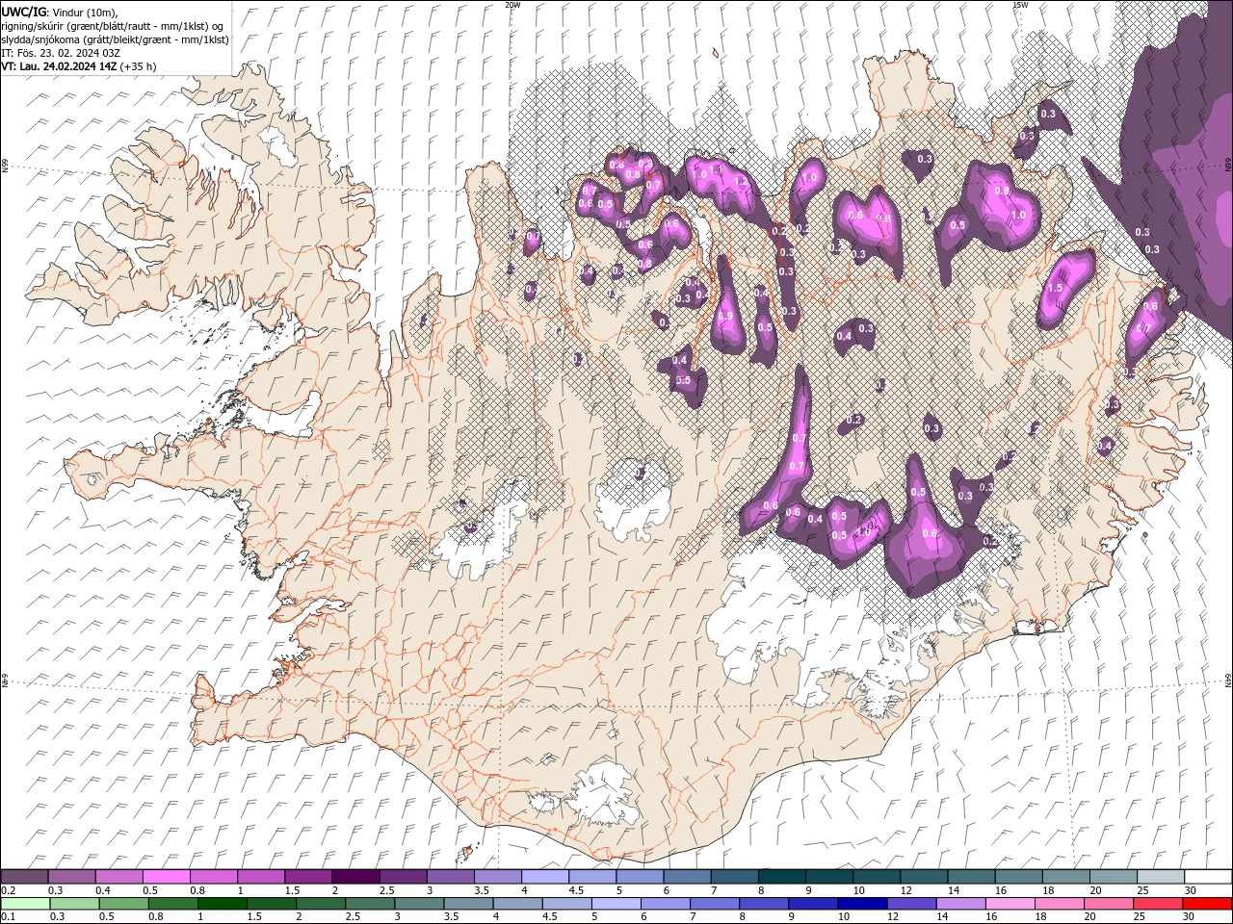
Task: Click the "VT: Lau. 24.02.2024 14Z (+35 h)" line
Action: pos(79,66)
